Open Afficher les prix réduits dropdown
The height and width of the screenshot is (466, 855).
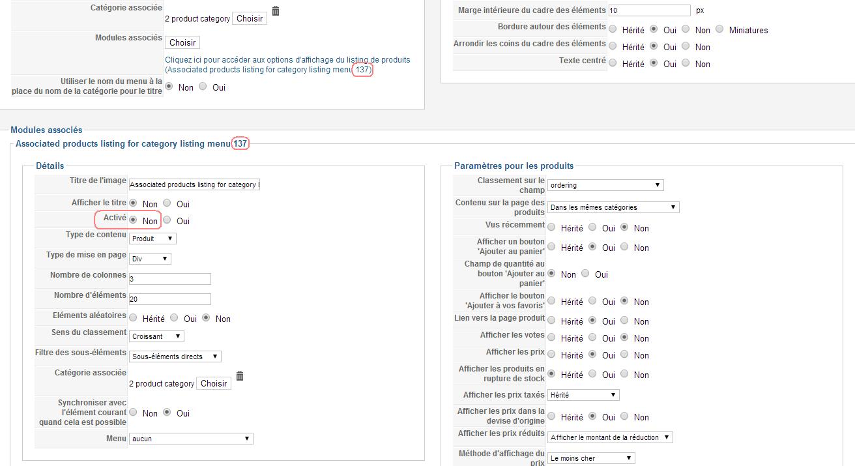point(610,437)
